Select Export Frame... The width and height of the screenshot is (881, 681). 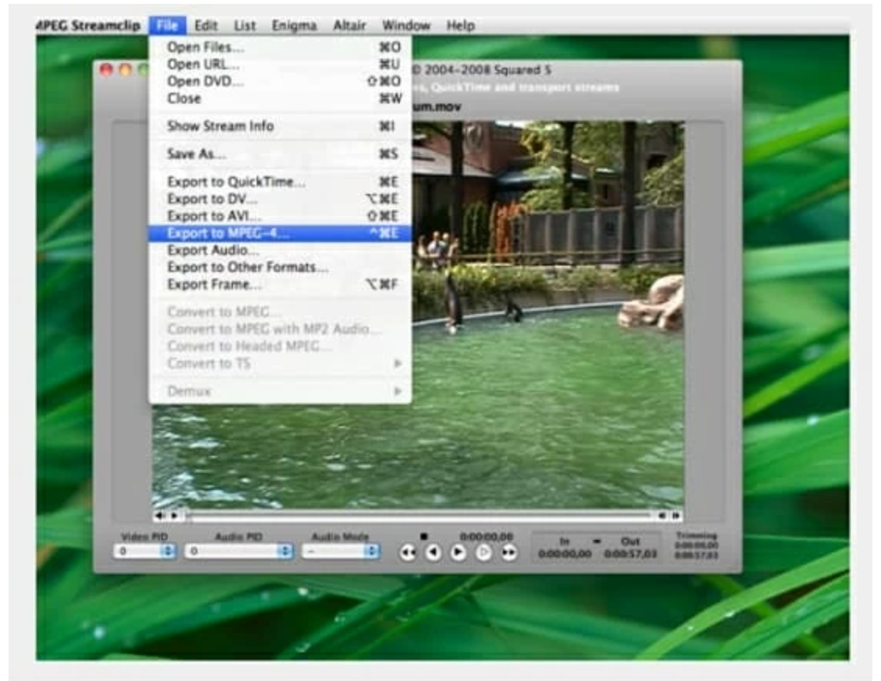point(280,284)
